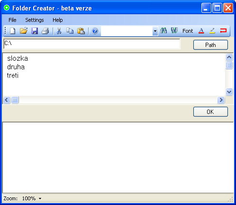
Task: Save using the floppy disk icon
Action: (35, 31)
